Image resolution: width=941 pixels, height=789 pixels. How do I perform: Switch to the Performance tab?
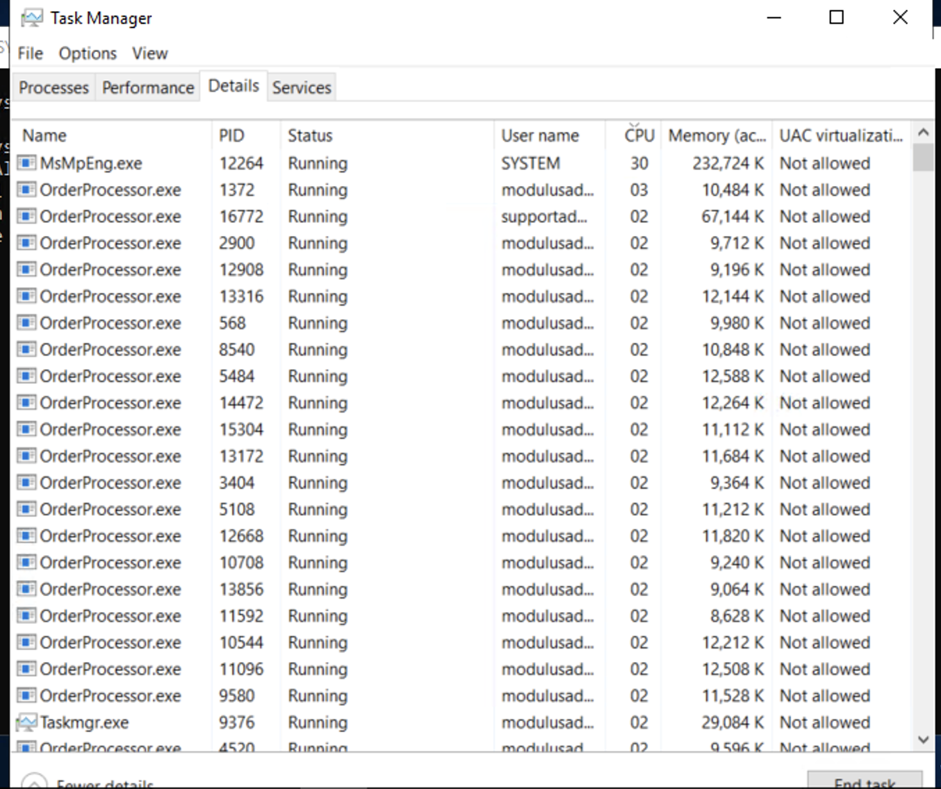(147, 87)
